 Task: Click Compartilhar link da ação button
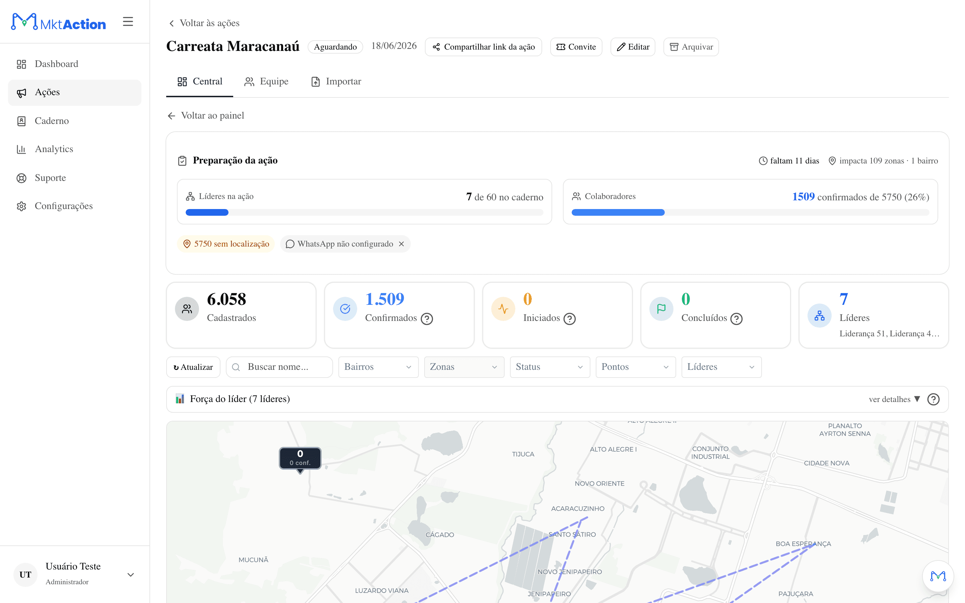coord(483,47)
